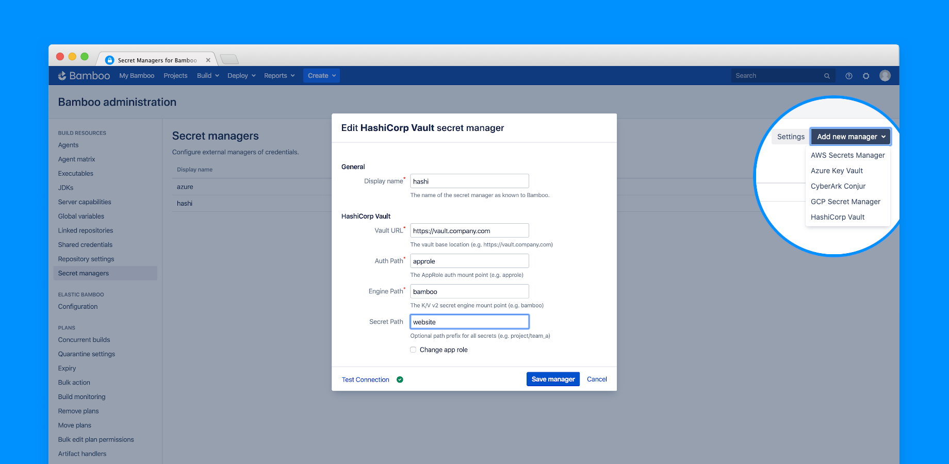949x464 pixels.
Task: Open JDKs in sidebar
Action: pos(66,188)
